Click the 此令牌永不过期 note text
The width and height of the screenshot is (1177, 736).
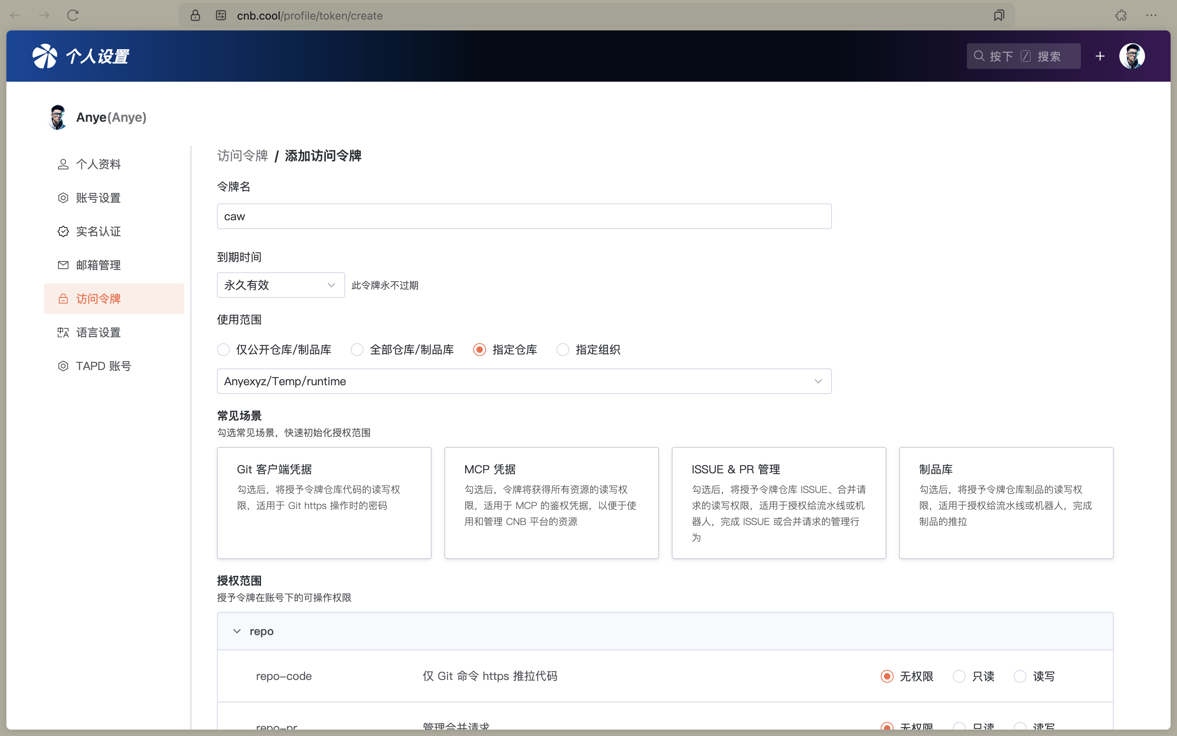(385, 285)
